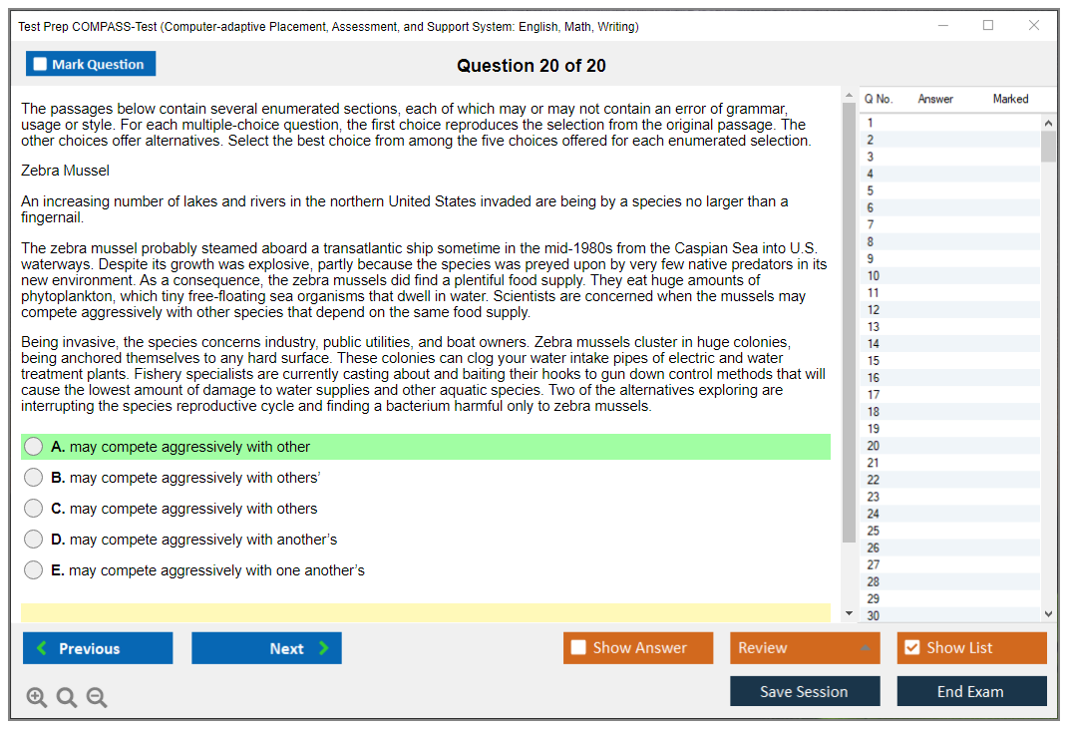This screenshot has width=1072, height=733.
Task: Click Save Session button
Action: [804, 691]
